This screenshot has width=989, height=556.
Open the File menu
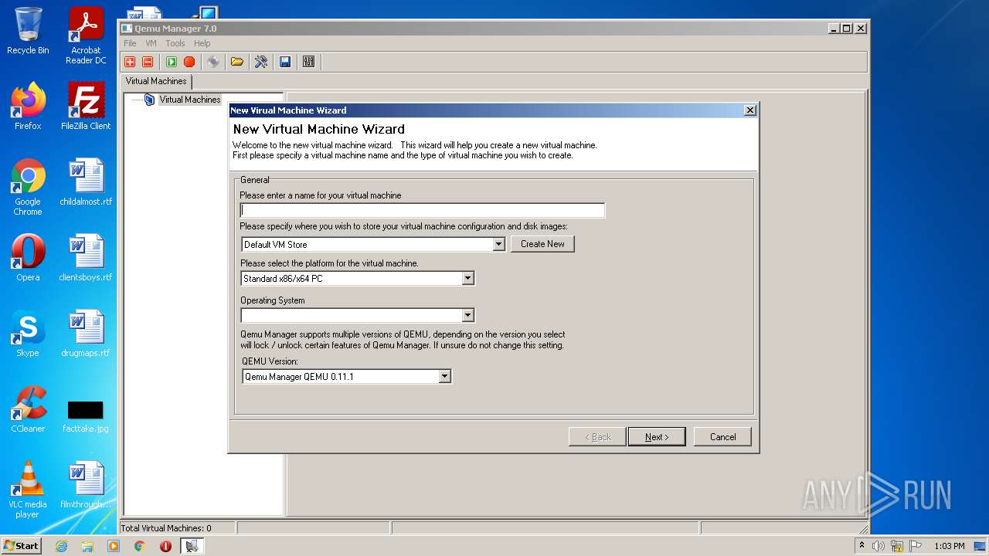(130, 43)
